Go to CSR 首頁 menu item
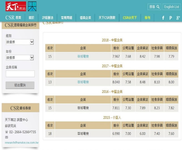This screenshot has width=182, height=150. [13, 18]
